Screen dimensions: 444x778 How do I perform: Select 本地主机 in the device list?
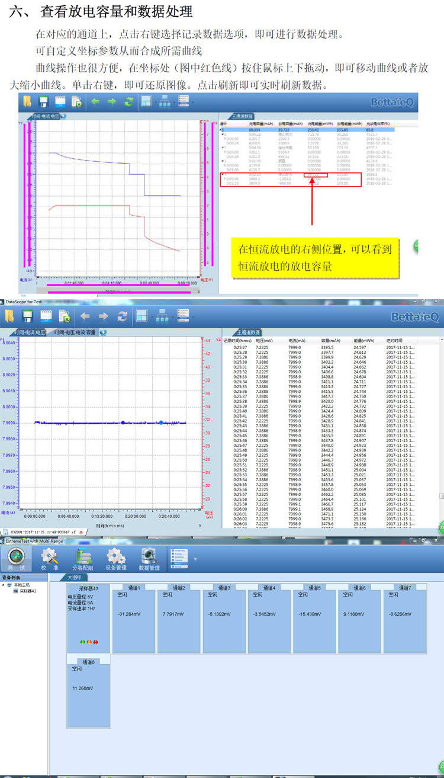[x=21, y=585]
